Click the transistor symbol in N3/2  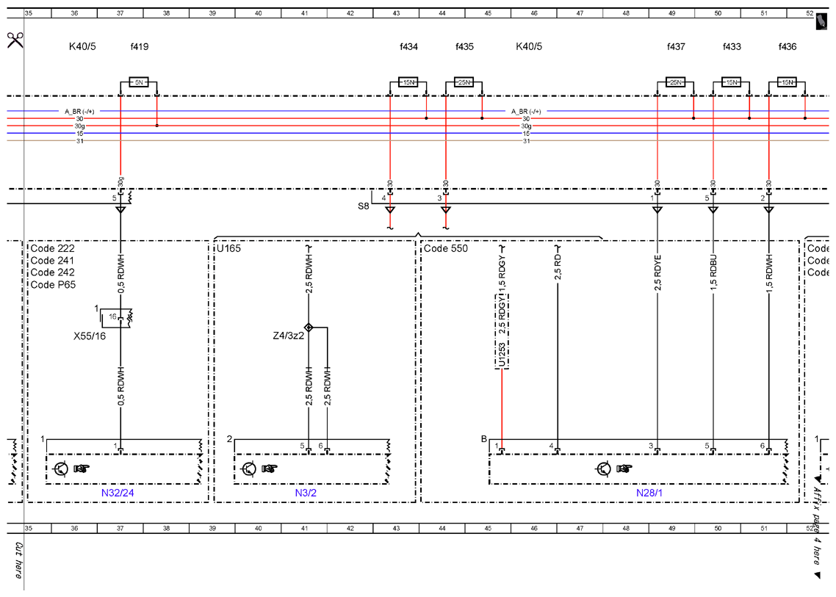tap(249, 469)
